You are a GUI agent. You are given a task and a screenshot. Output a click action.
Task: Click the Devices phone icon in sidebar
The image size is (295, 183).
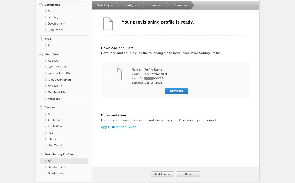(41, 108)
